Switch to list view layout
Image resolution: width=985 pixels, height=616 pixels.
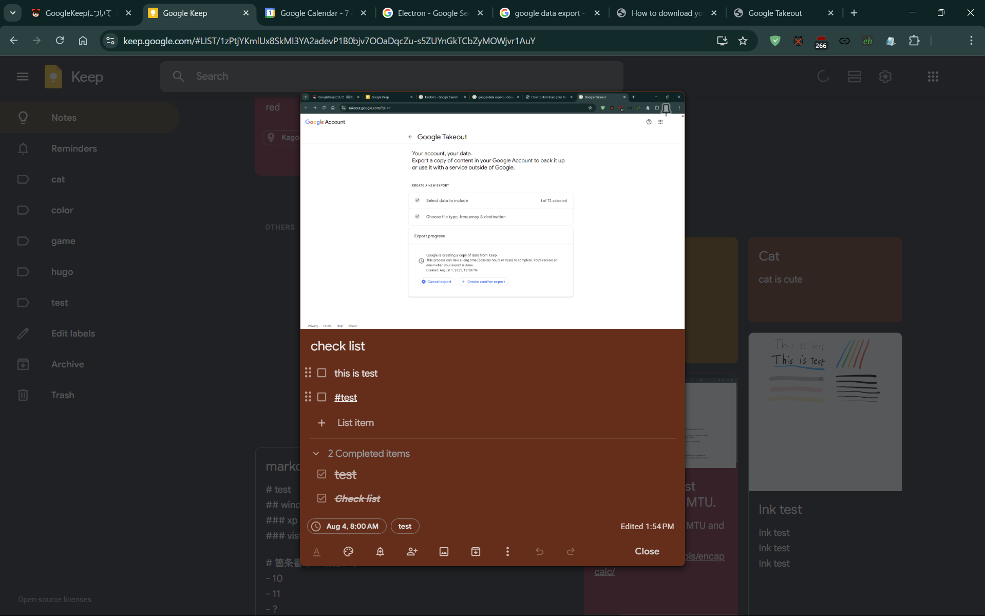[855, 77]
